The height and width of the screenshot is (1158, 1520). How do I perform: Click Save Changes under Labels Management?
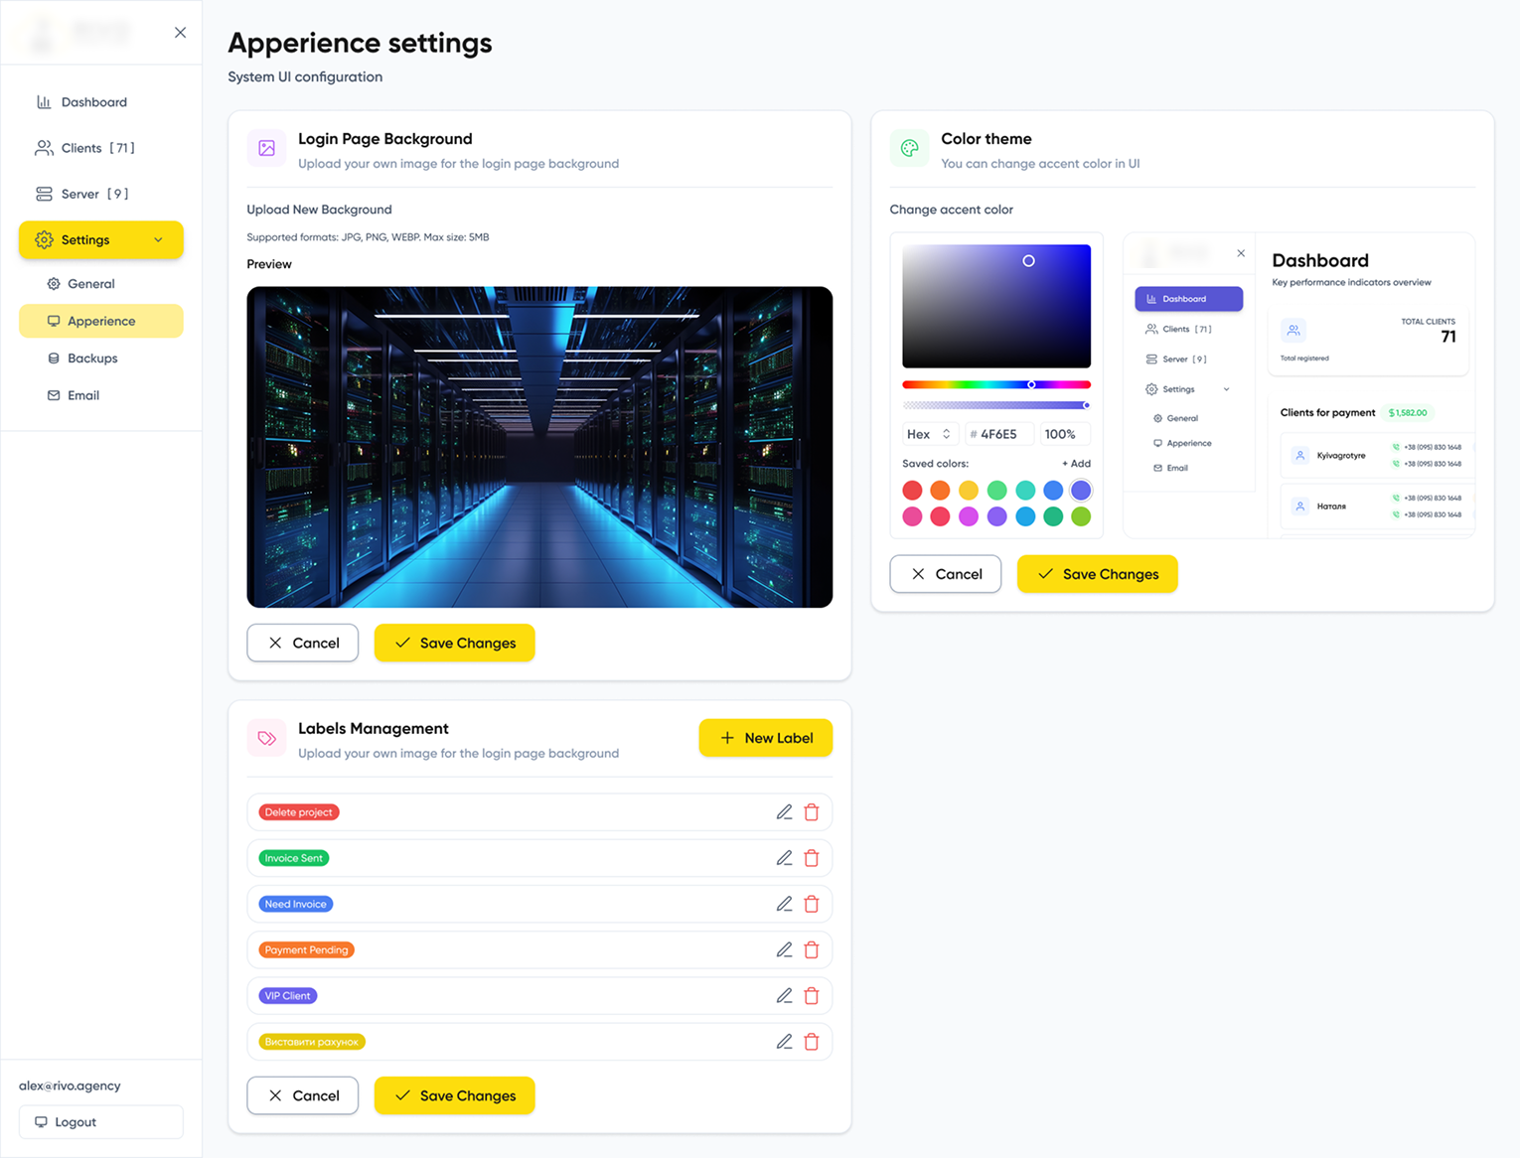point(454,1095)
